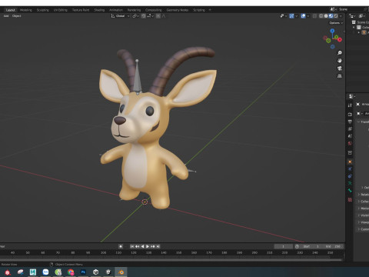Screen dimensions: 369x277
Task: Click the zoom view magnifier icon
Action: point(340,53)
